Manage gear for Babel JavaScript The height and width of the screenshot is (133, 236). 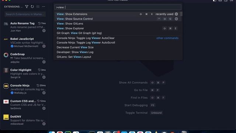[44, 46]
